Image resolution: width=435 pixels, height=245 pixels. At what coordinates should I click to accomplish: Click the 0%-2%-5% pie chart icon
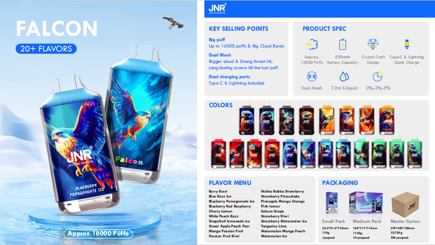(x=377, y=76)
